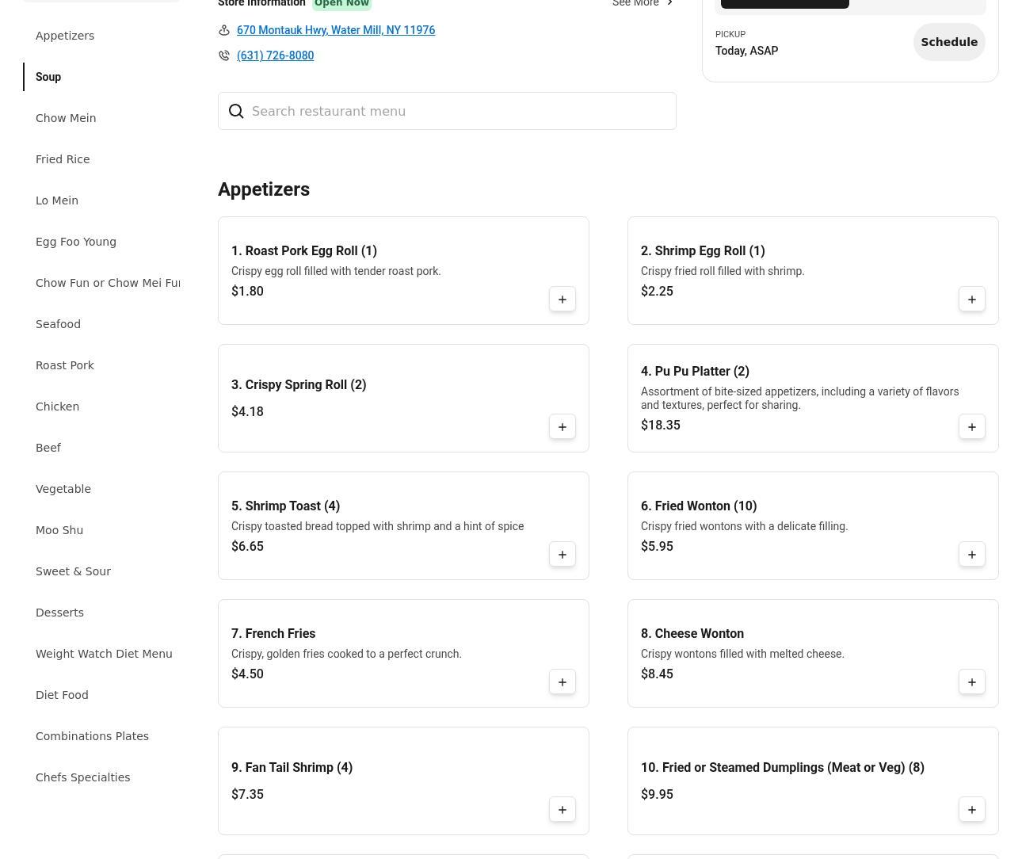
Task: Add Pu Pu Platter to cart
Action: tap(972, 426)
